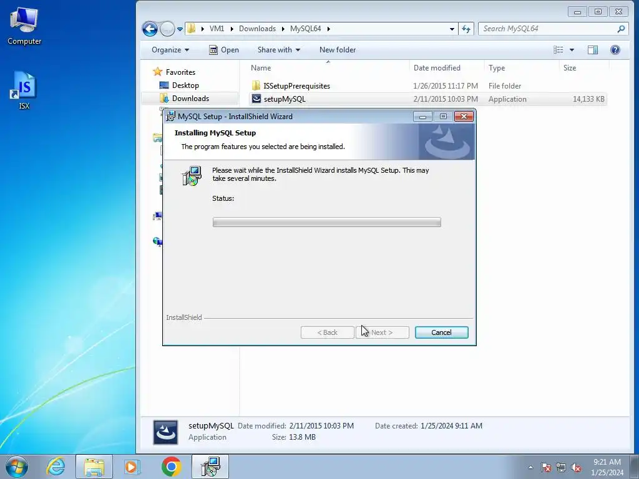The image size is (639, 479).
Task: Close the MySQL Setup wizard window
Action: (x=464, y=117)
